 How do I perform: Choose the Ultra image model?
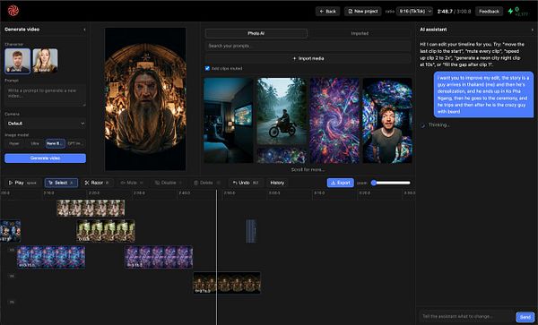click(x=35, y=143)
